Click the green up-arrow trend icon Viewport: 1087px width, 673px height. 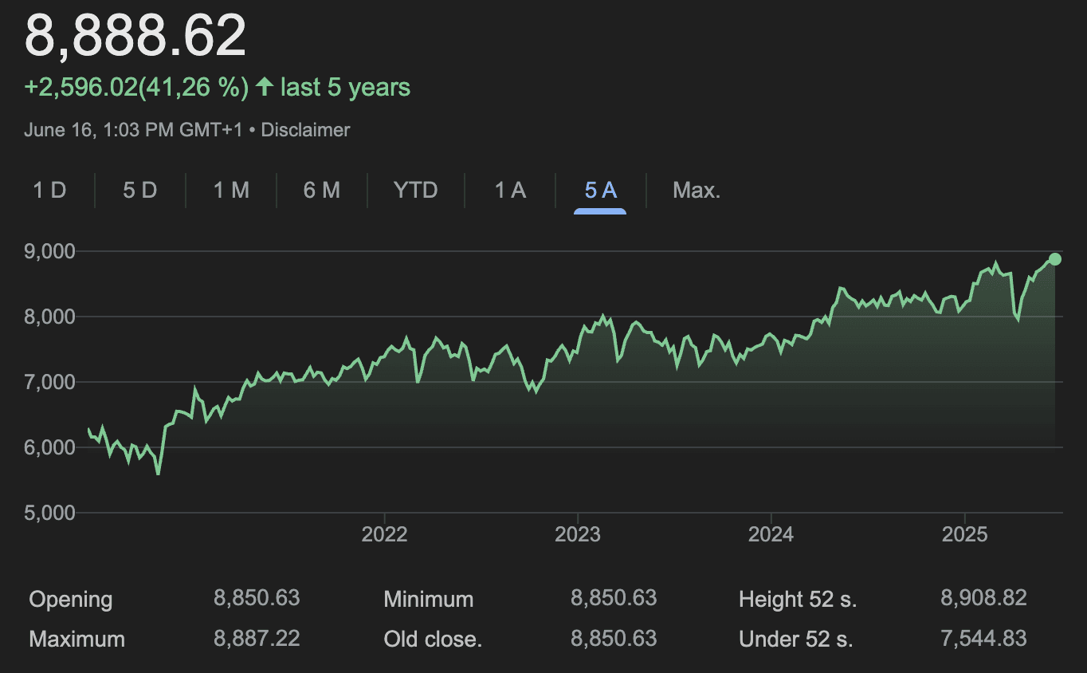click(x=263, y=87)
